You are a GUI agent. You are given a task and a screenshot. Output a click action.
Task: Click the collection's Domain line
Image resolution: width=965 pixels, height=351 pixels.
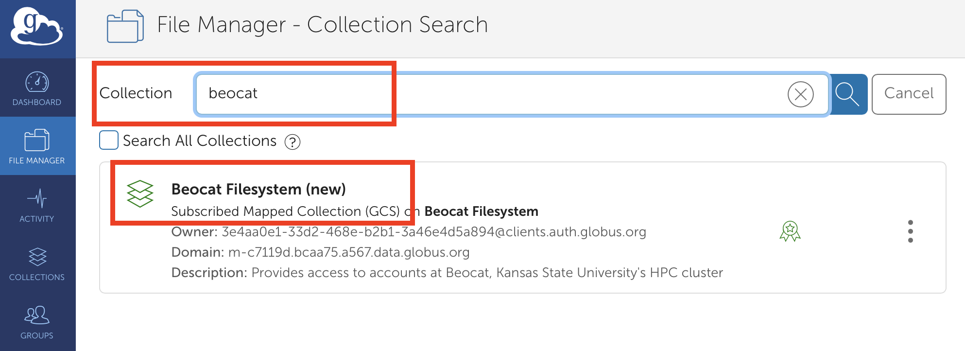pos(320,252)
